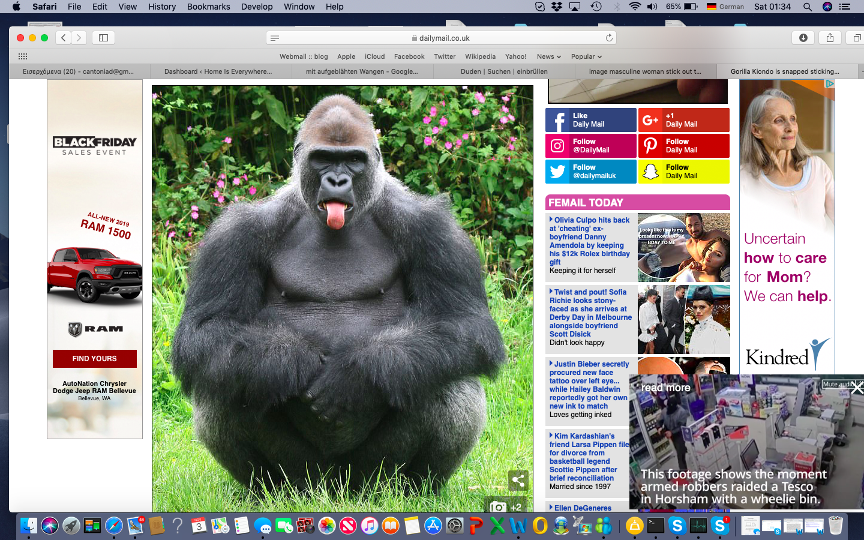The image size is (864, 540).
Task: Open the Yahoo! bookmark
Action: pyautogui.click(x=515, y=56)
